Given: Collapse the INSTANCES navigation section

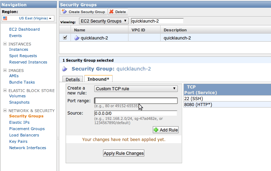Looking at the screenshot, I should (5, 44).
